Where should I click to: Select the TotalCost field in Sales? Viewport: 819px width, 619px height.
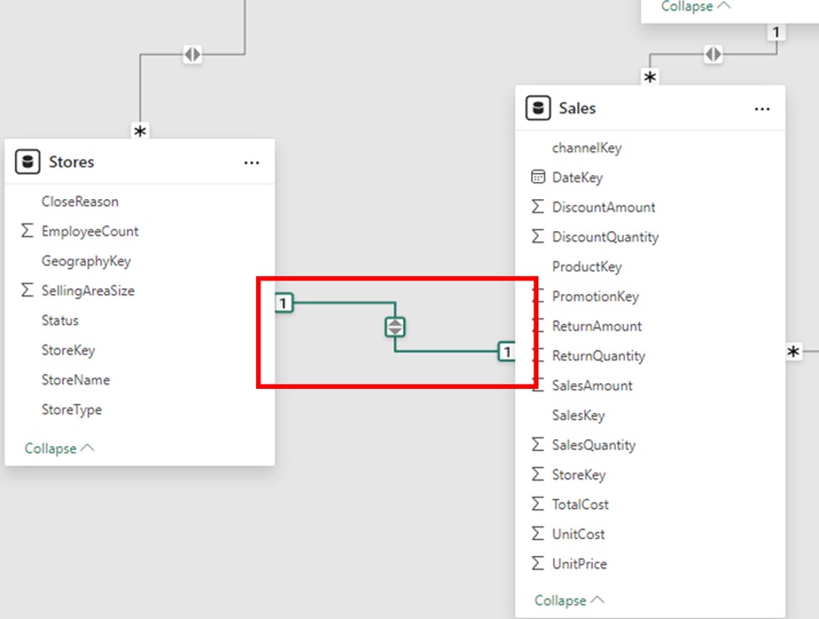580,504
